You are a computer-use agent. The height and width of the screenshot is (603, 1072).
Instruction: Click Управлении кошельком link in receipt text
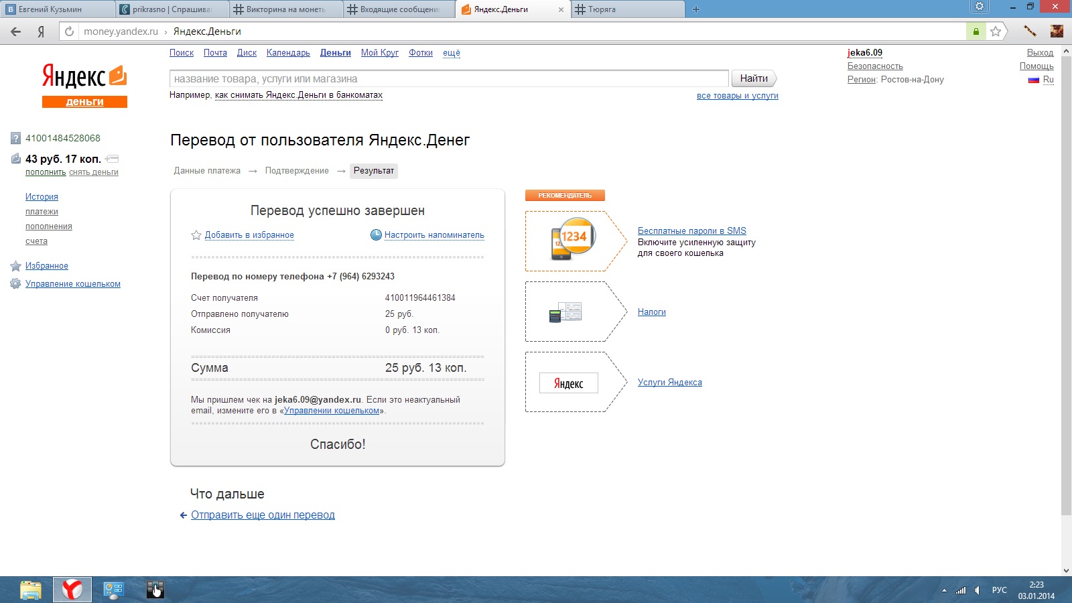coord(332,411)
